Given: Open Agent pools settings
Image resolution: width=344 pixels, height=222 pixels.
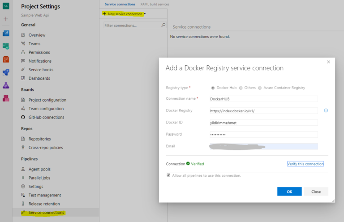Looking at the screenshot, I should (39, 169).
